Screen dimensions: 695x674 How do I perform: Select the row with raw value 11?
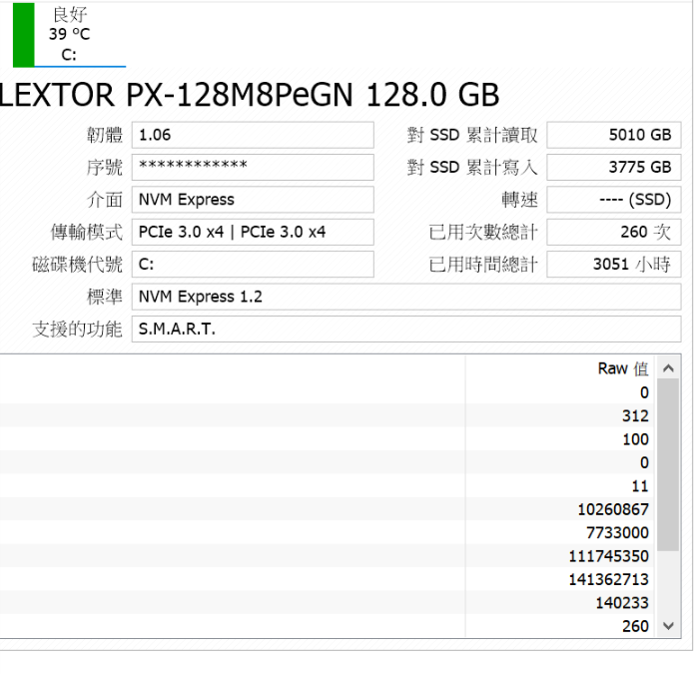tap(328, 486)
